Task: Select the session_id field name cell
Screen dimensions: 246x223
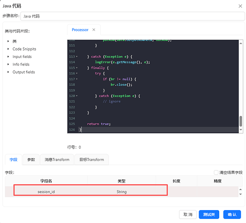Action: (x=46, y=192)
